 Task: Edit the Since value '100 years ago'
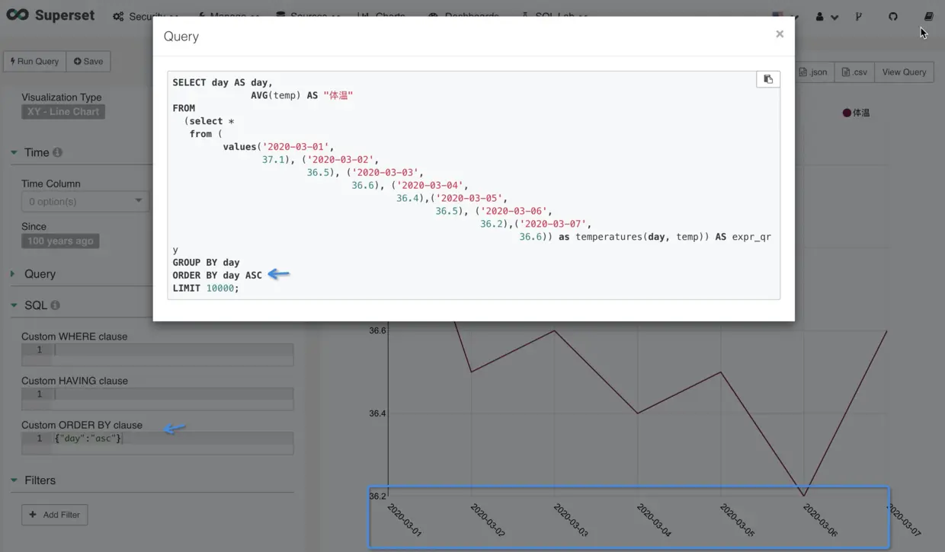[60, 241]
